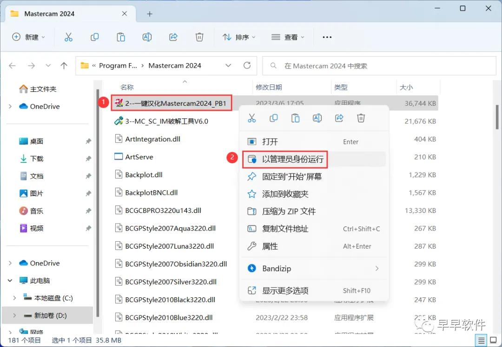This screenshot has width=502, height=347.
Task: Open a new tab with plus
Action: 150,14
